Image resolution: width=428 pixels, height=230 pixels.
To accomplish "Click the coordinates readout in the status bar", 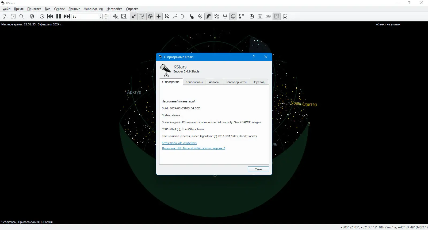I will coord(384,227).
